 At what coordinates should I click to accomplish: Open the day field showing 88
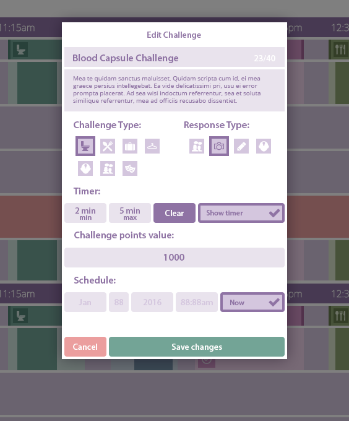[x=119, y=302]
